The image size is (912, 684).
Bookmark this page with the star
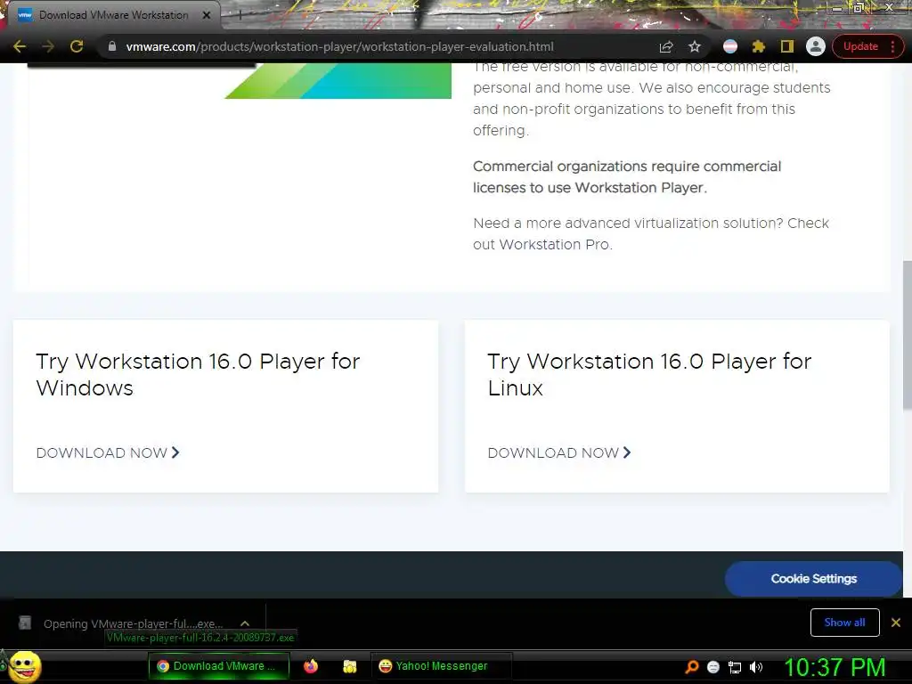pos(695,46)
